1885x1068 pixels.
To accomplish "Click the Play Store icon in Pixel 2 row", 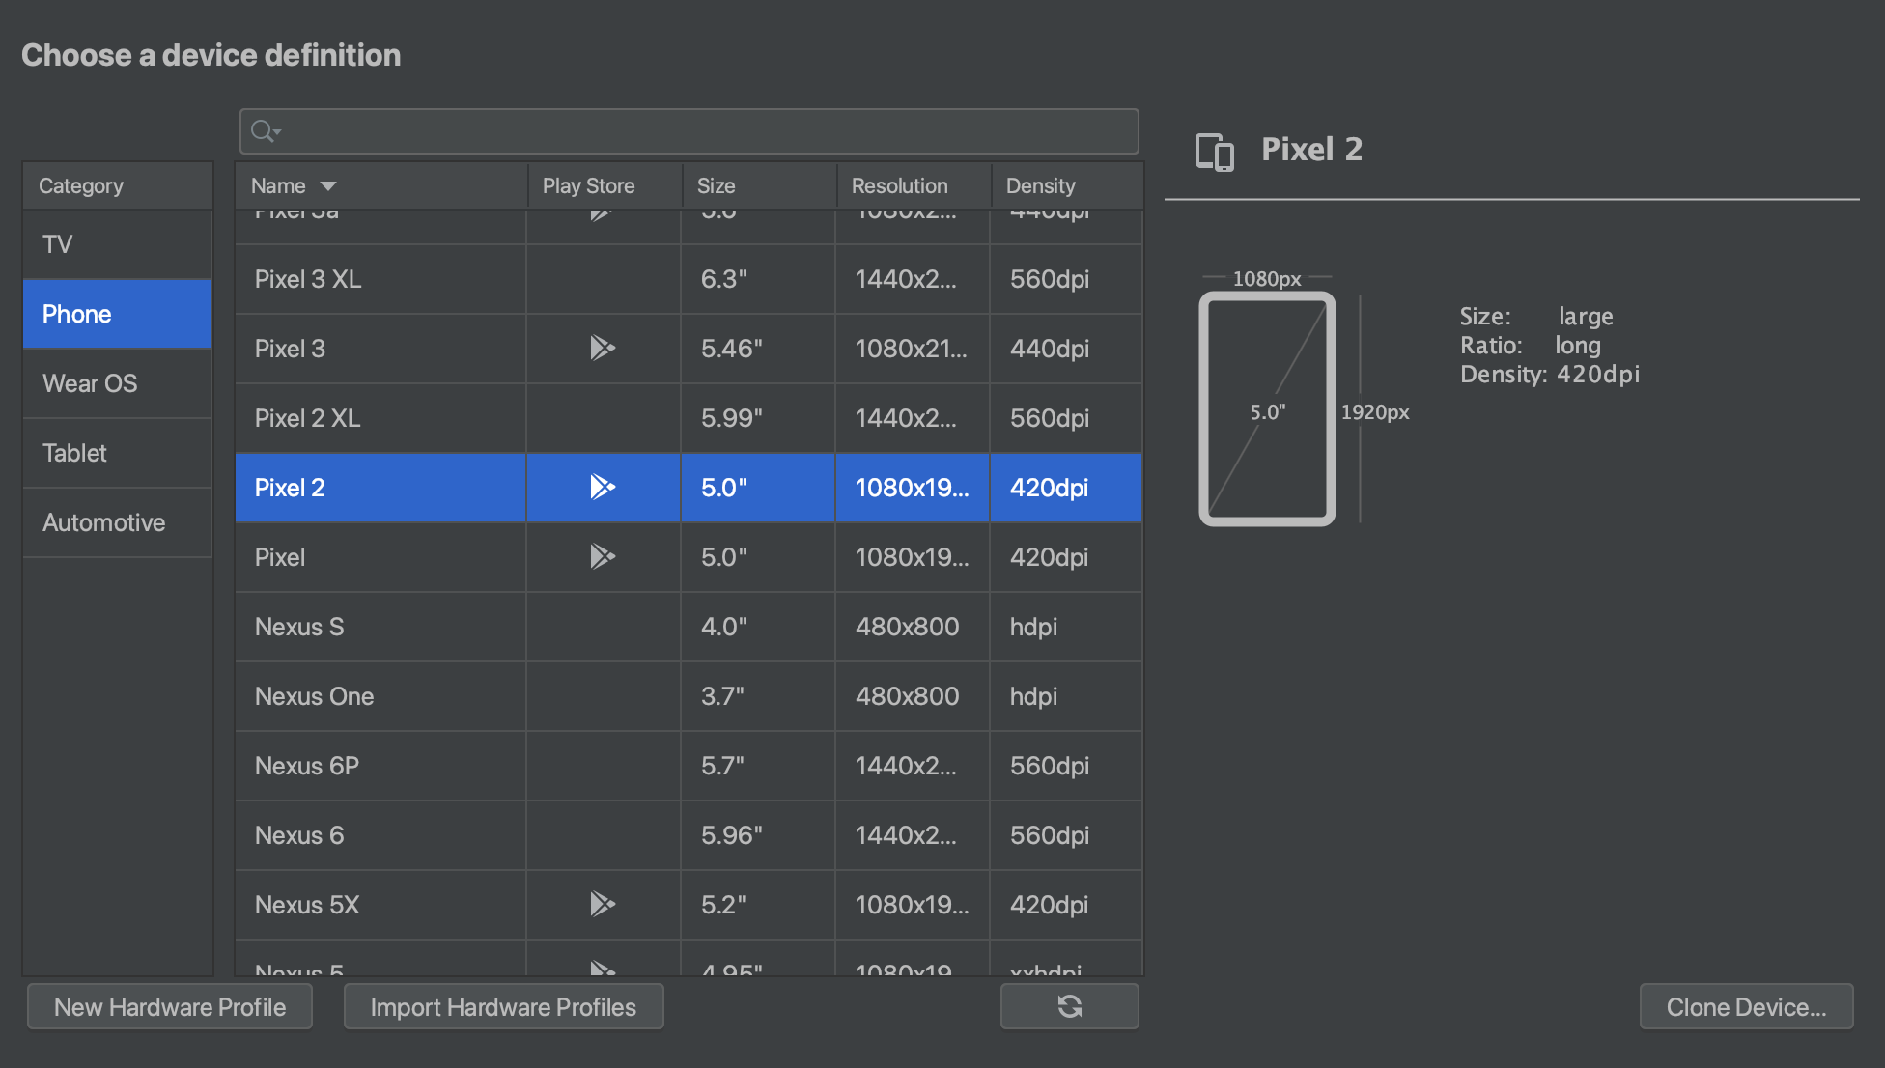I will pos(603,487).
